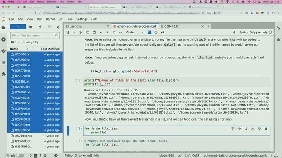Click the clock icon in the notebook toolbar
This screenshot has width=282, height=158.
pos(156,32)
